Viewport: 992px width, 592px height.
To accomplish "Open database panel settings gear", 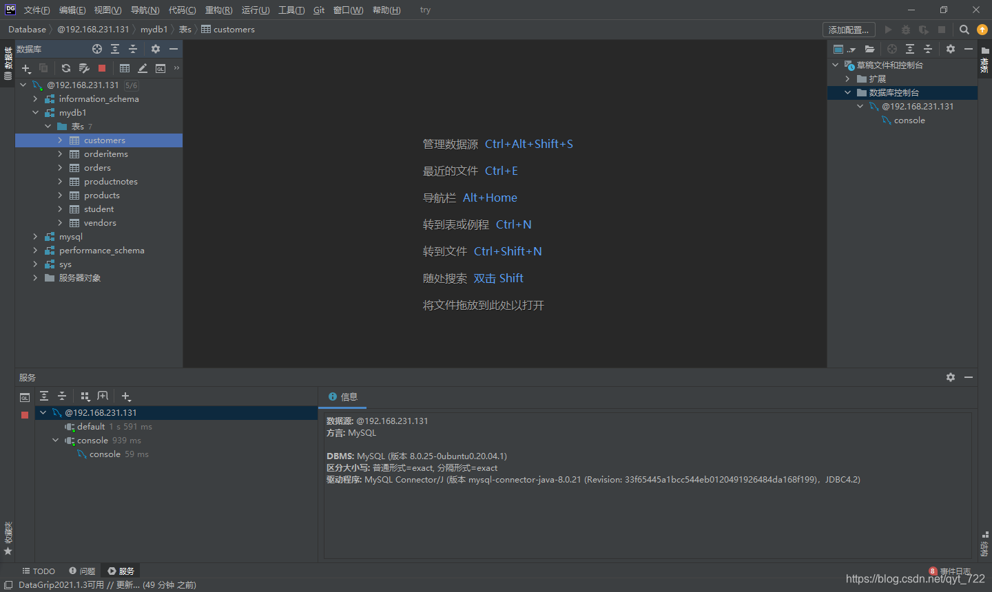I will (156, 49).
